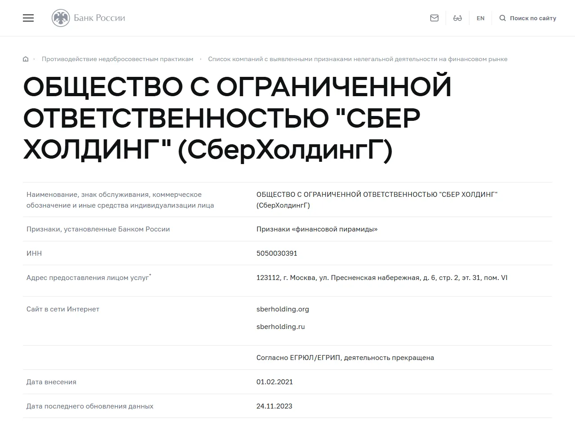Click the "Дата внесения" label

click(x=51, y=382)
